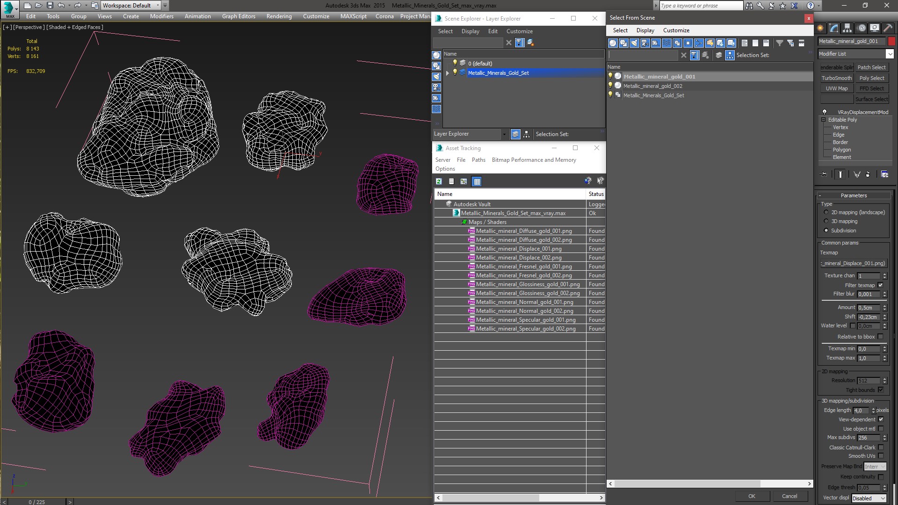The width and height of the screenshot is (898, 505).
Task: Click Remove modifier trash icon below stack
Action: pyautogui.click(x=868, y=174)
